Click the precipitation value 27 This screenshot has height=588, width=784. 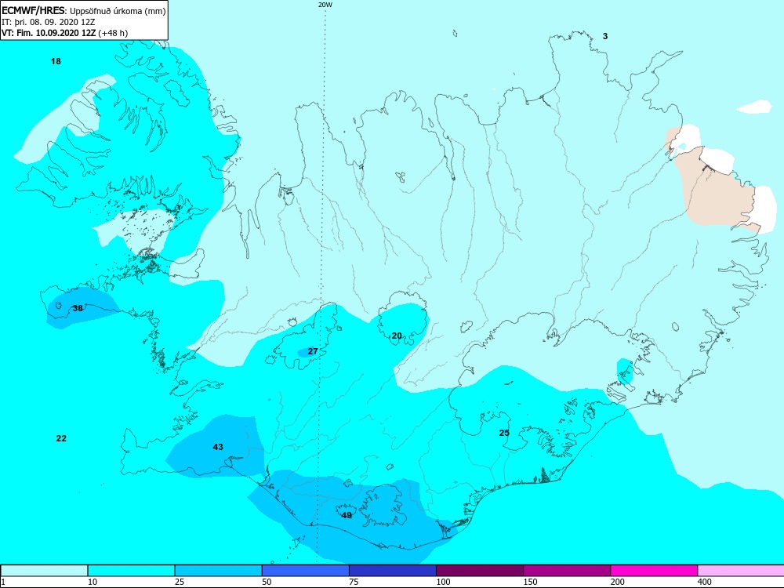pos(313,351)
